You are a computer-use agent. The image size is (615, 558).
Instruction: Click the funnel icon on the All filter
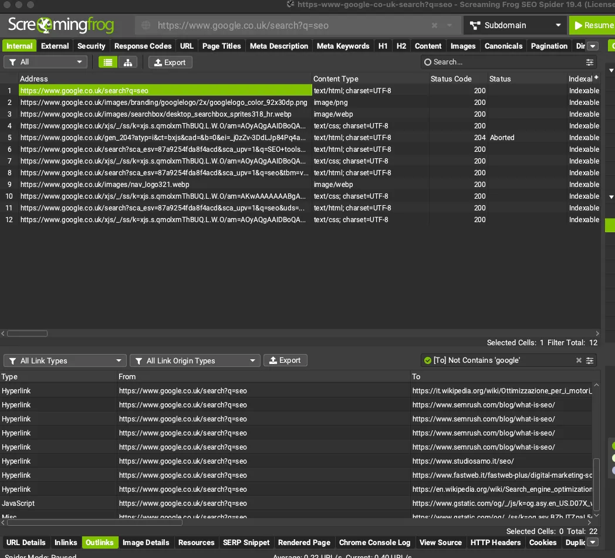coord(13,62)
